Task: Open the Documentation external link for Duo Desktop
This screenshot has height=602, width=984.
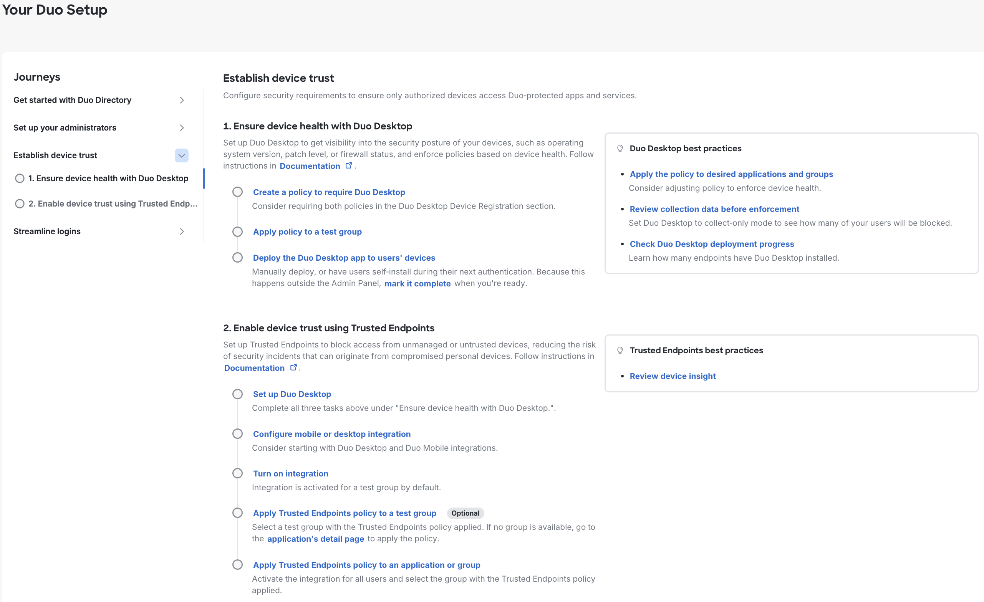Action: tap(310, 166)
